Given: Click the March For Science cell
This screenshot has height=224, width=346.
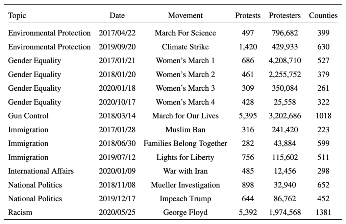Looking at the screenshot, I should (185, 33).
